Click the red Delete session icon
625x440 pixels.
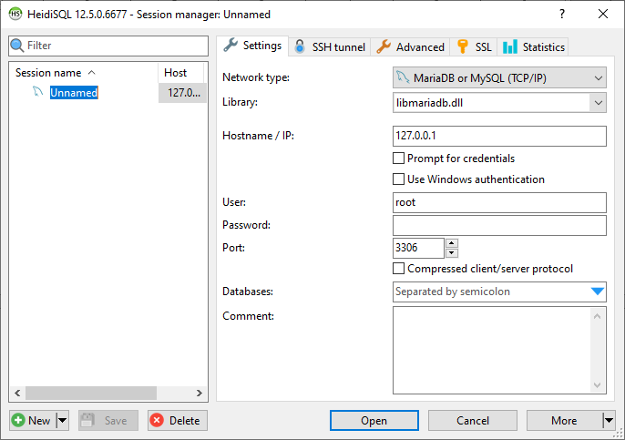pyautogui.click(x=157, y=421)
